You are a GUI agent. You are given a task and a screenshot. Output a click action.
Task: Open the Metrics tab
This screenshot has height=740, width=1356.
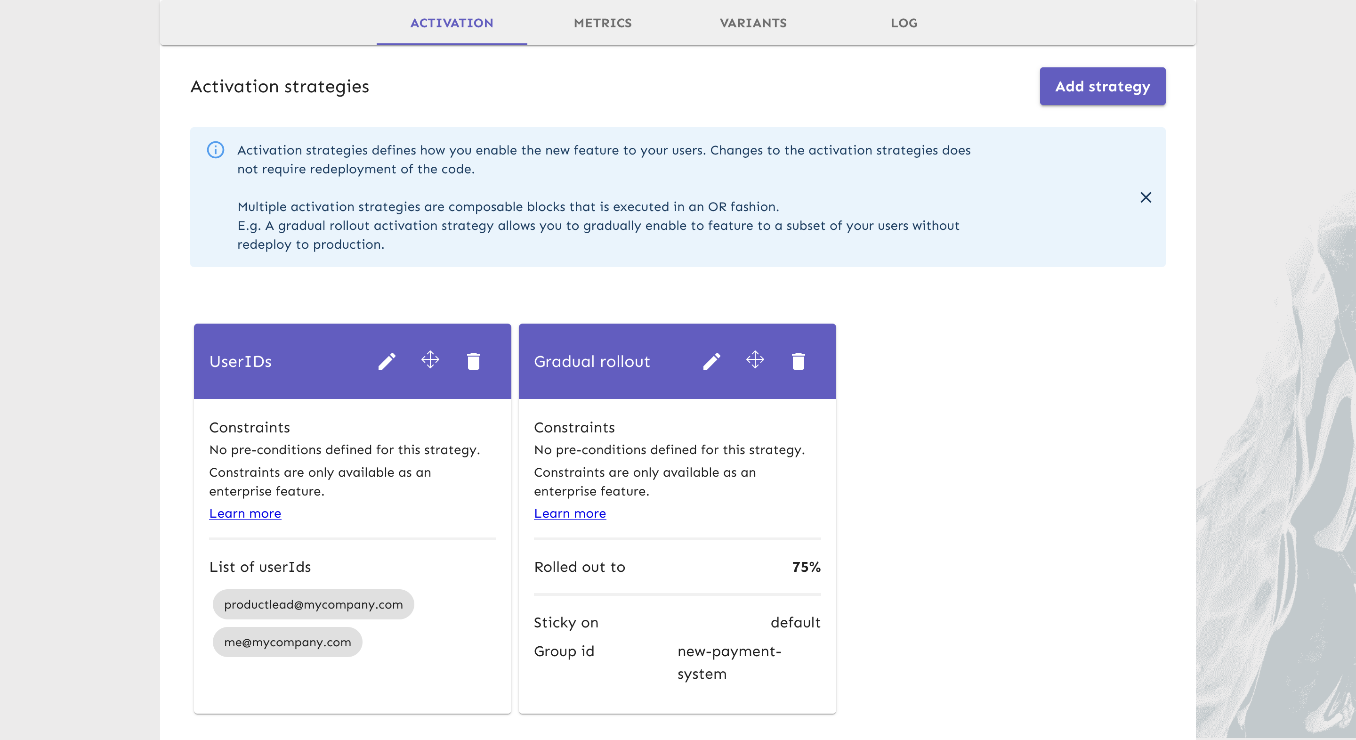pos(602,23)
